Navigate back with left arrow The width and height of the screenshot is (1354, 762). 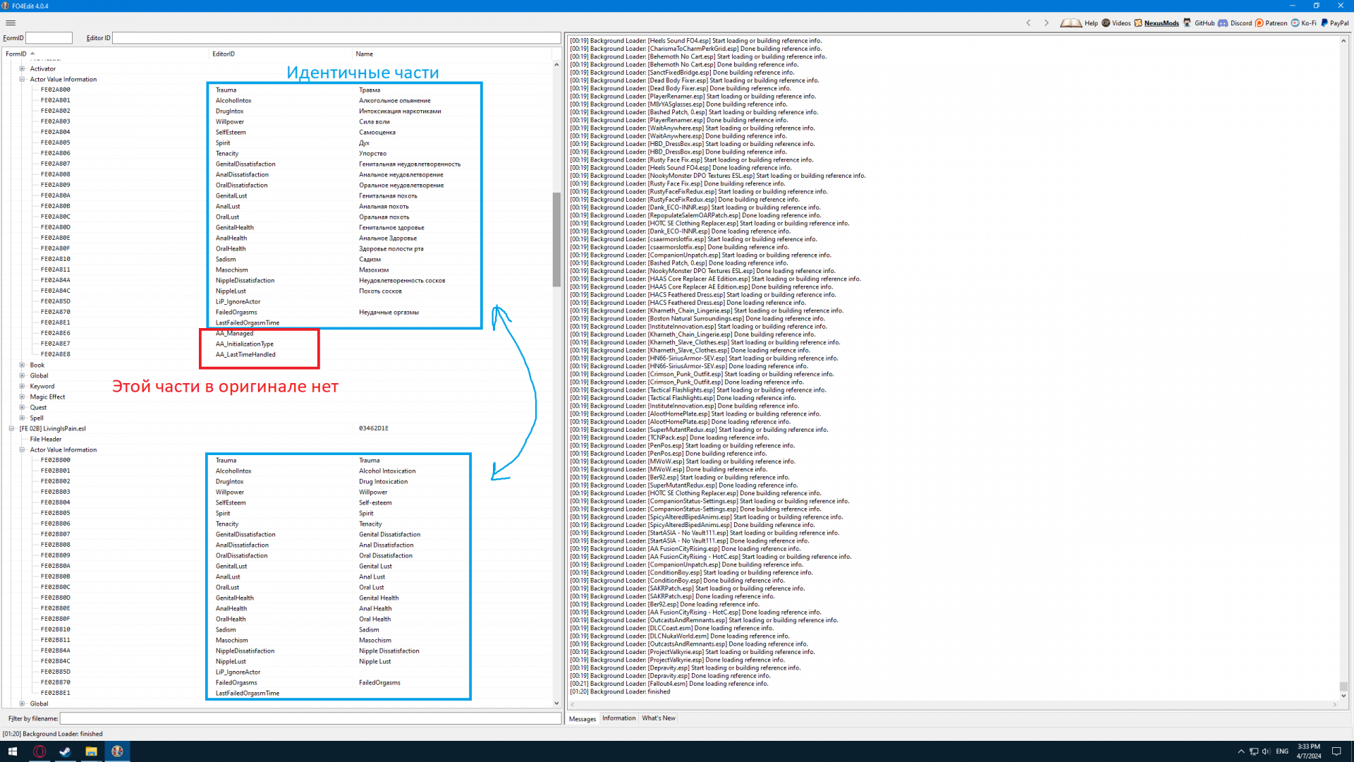[1028, 23]
